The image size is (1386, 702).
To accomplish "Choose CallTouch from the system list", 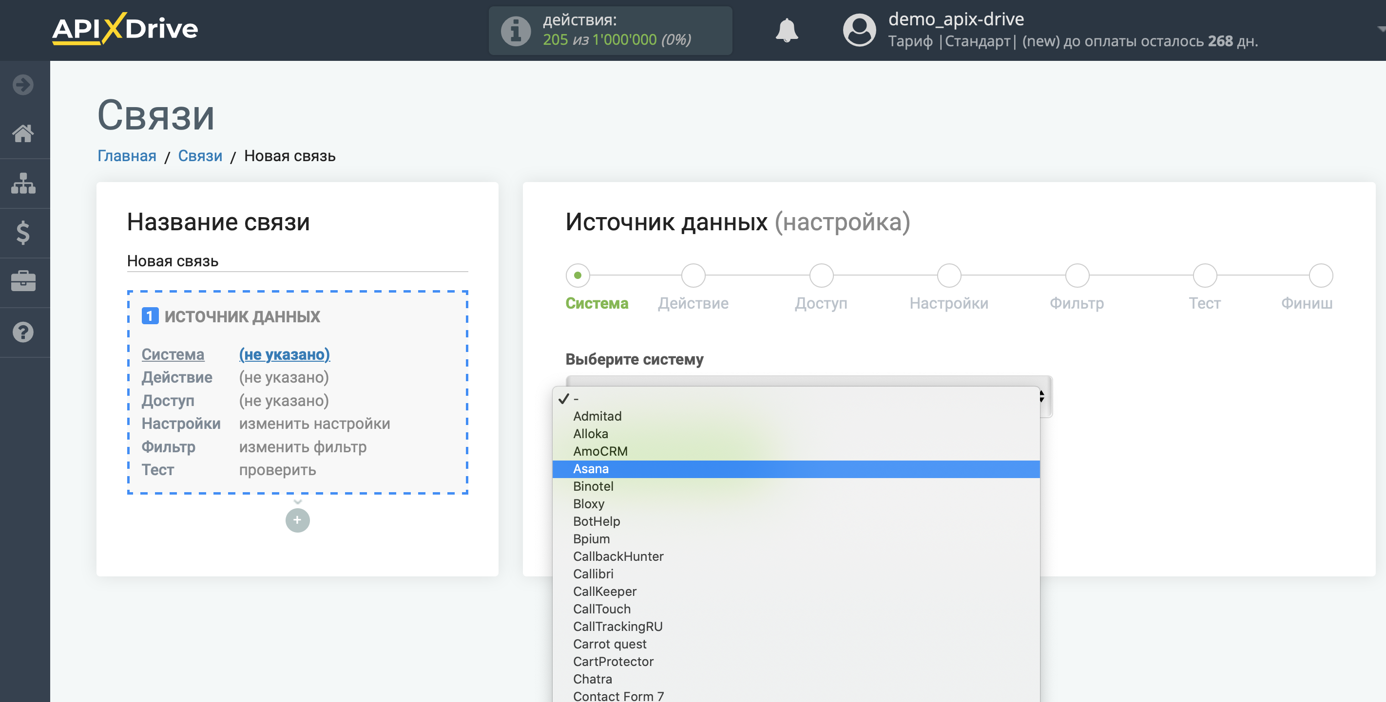I will coord(796,609).
